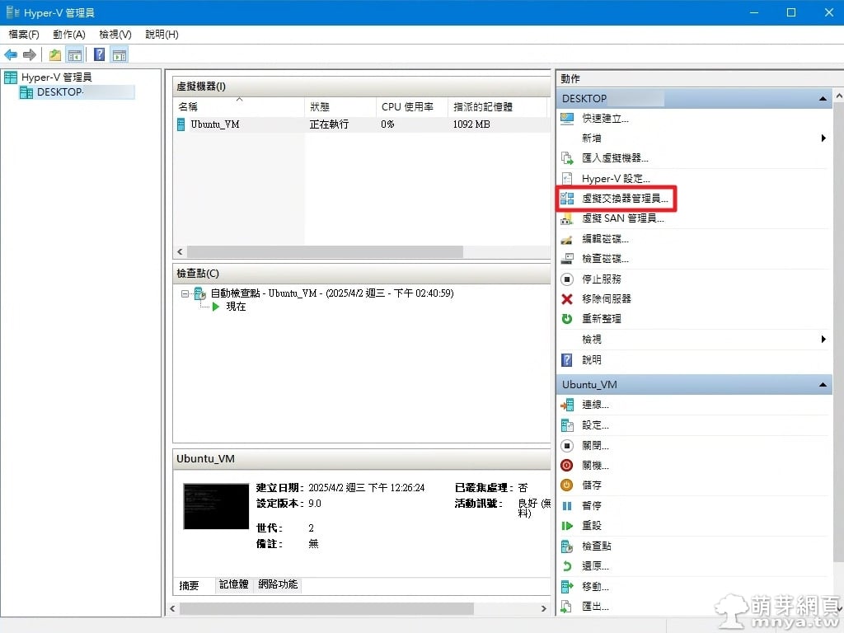The image size is (844, 633).
Task: Click Stop Service (停止服務) action
Action: click(601, 279)
